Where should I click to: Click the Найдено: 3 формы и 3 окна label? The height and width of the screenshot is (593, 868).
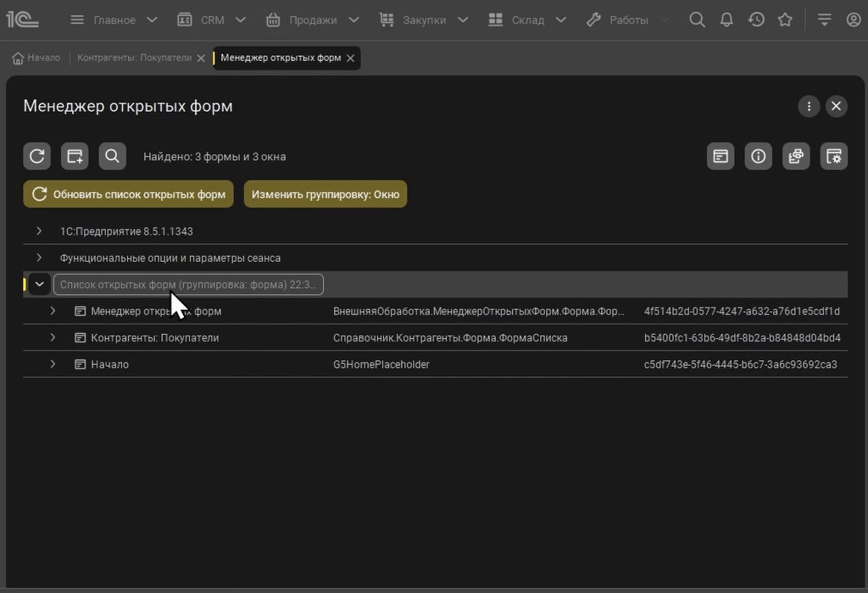214,157
